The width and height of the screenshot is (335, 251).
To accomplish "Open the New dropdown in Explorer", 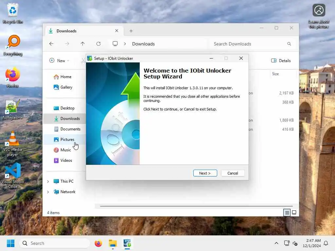I will point(60,60).
